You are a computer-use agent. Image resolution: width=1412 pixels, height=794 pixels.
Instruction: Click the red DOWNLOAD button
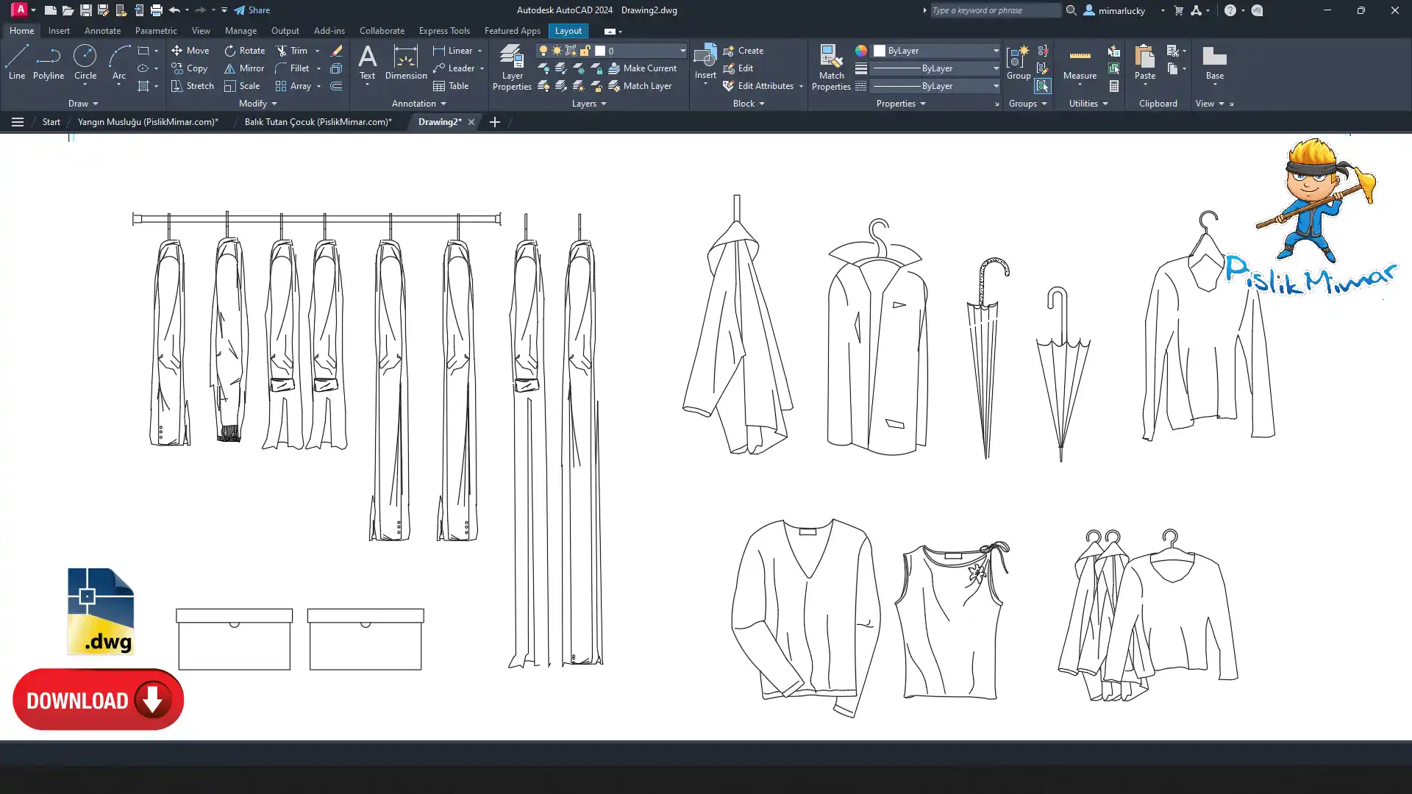(x=98, y=699)
